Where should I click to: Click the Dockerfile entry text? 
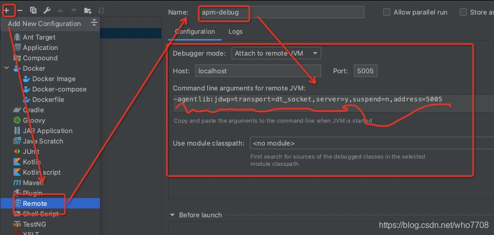click(x=48, y=99)
